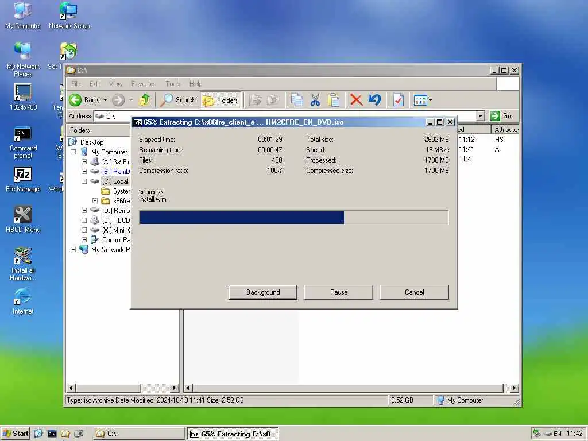
Task: Click the Copy toolbar icon
Action: [297, 100]
